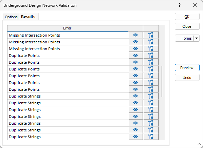The image size is (203, 148).
Task: View the last Duplicate Strings error with its eye icon
Action: 135,136
